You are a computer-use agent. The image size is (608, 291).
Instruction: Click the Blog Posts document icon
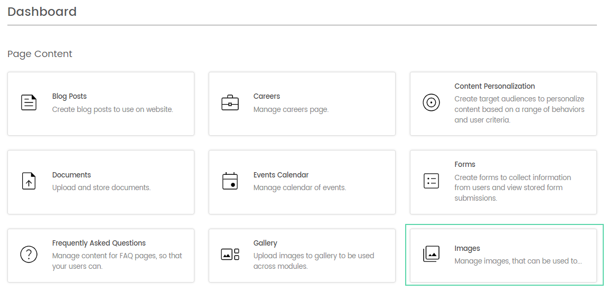[29, 102]
